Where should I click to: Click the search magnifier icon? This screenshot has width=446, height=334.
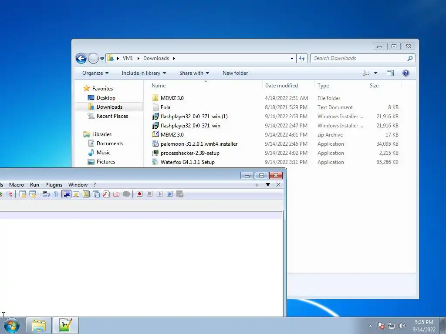[410, 58]
